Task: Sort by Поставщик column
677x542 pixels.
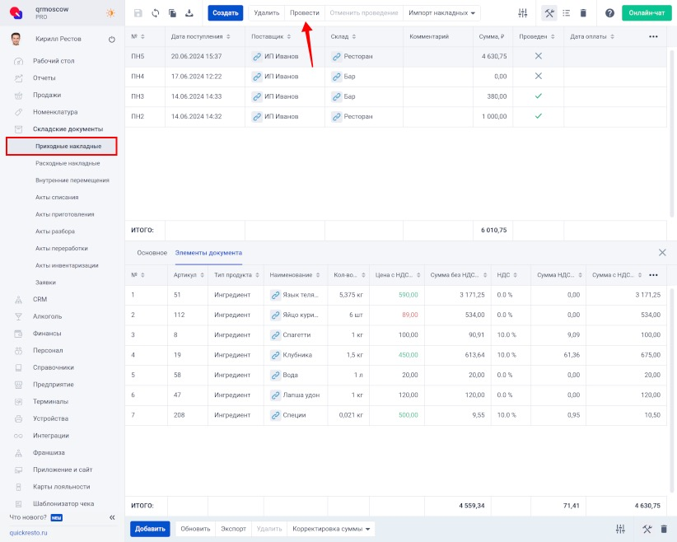Action: (x=271, y=37)
